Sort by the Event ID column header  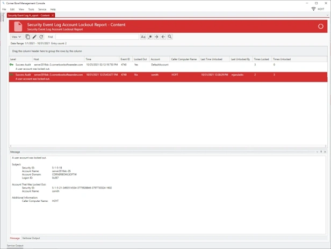125,59
